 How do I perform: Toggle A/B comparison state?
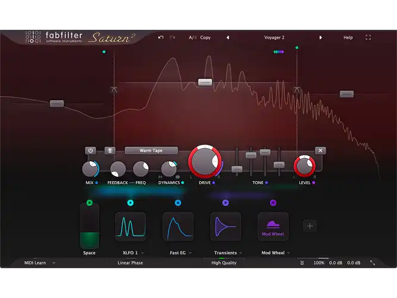pyautogui.click(x=193, y=38)
